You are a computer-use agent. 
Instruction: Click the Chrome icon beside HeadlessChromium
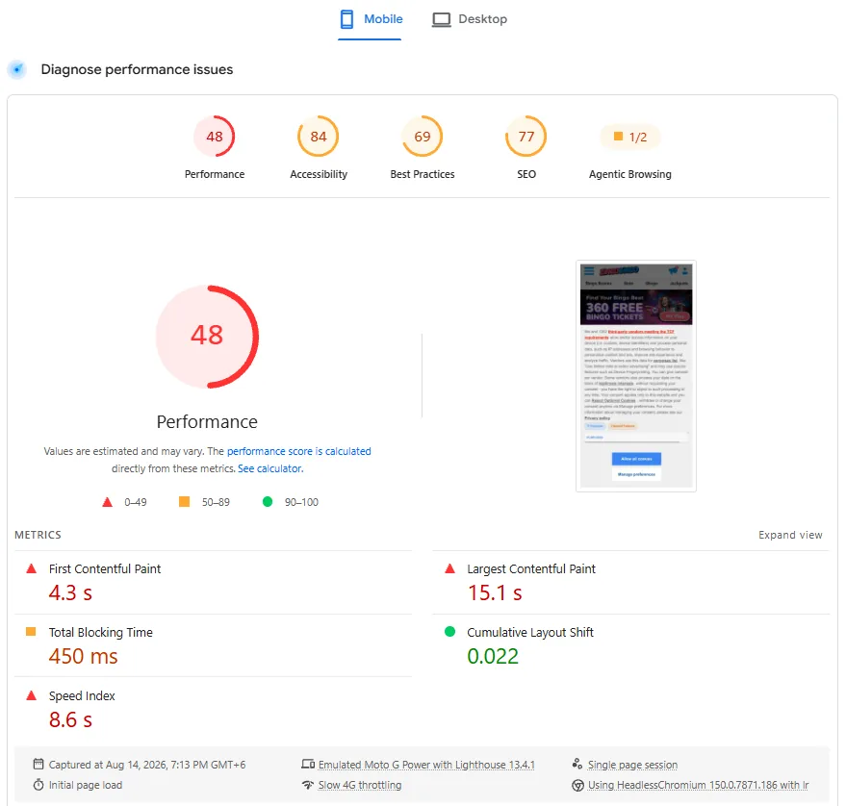click(577, 785)
